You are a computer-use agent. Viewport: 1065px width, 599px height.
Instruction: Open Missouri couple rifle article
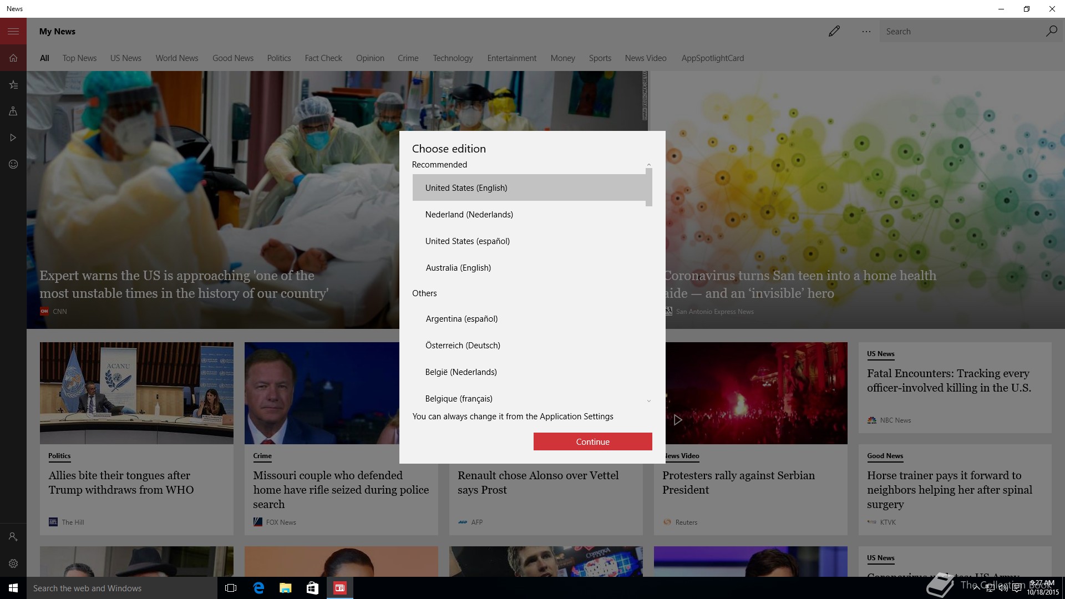coord(341,490)
